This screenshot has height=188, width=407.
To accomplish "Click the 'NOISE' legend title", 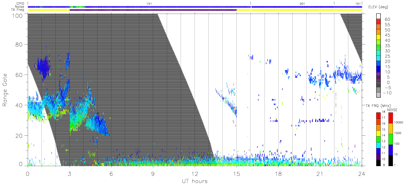I will click(x=393, y=110).
